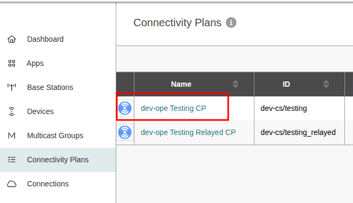Navigate to Base Stations
This screenshot has width=353, height=203.
58,87
